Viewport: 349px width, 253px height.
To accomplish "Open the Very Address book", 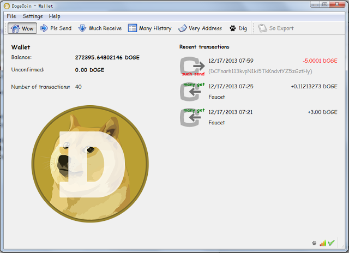I will click(200, 28).
